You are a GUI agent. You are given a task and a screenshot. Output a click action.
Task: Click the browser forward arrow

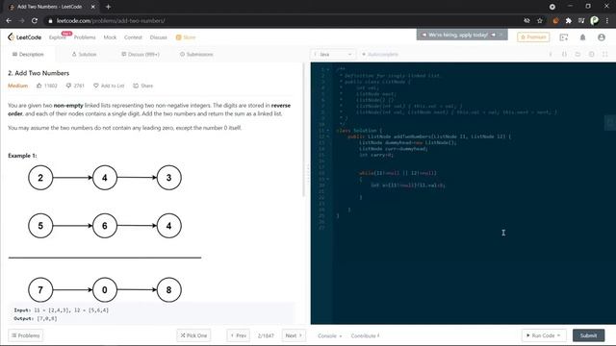click(21, 20)
